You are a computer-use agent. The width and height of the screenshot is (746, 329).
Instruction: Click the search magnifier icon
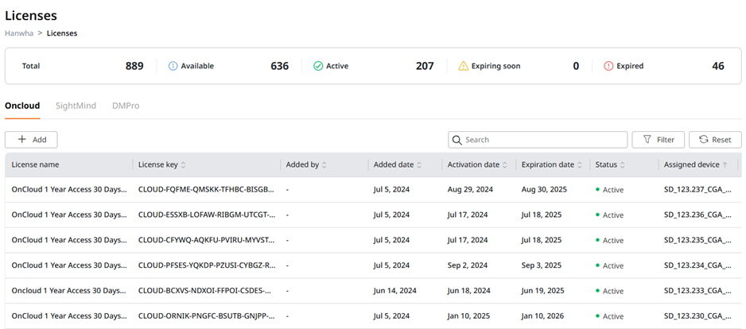tap(457, 140)
